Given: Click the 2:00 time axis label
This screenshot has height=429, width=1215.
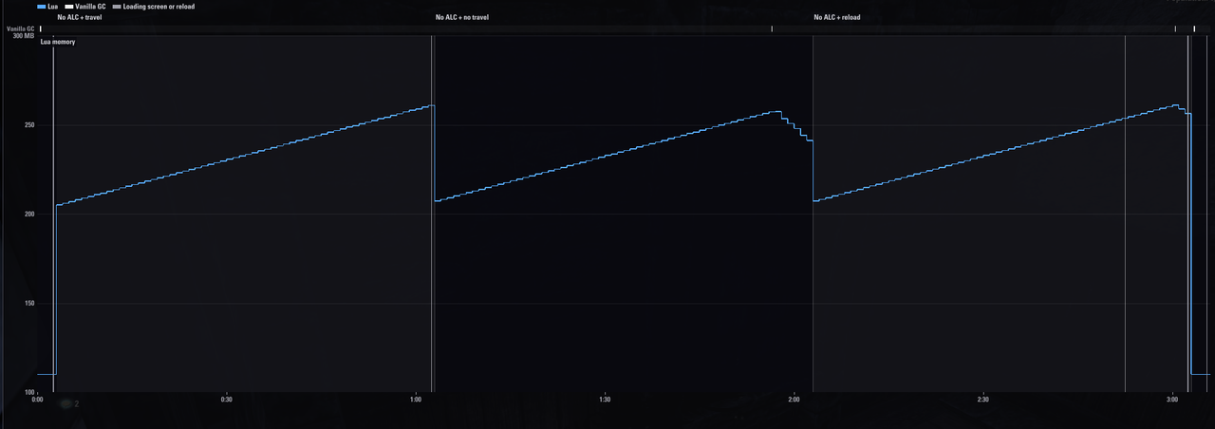Looking at the screenshot, I should click(794, 400).
